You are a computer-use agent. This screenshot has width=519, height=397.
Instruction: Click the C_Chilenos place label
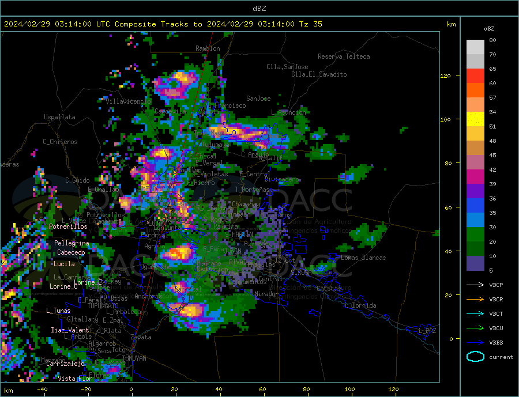point(60,142)
